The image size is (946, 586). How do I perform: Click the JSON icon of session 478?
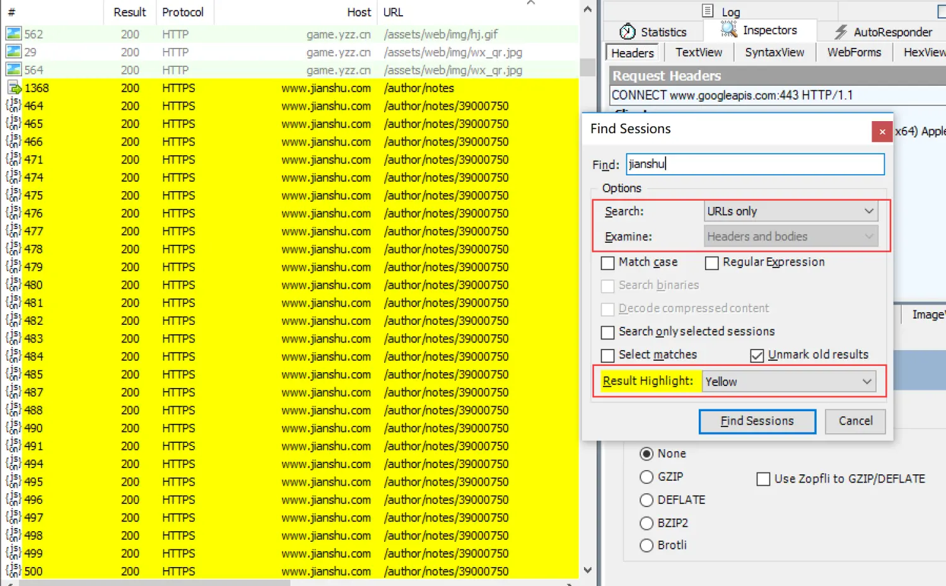(13, 249)
